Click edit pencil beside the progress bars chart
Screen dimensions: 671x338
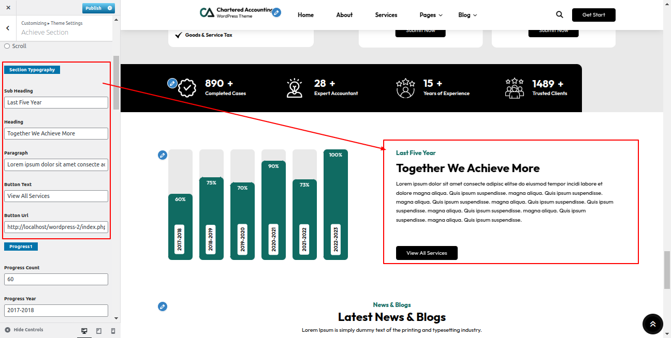coord(163,155)
